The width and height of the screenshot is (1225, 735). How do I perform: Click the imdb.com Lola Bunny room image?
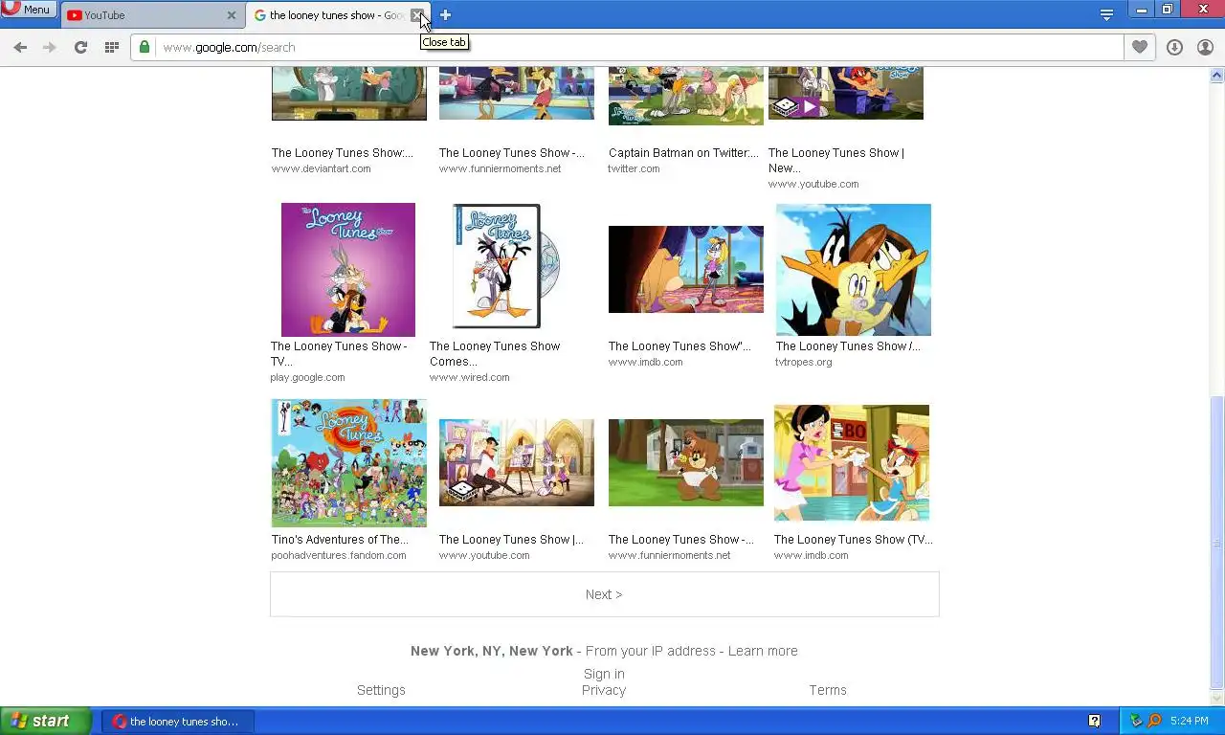(x=686, y=269)
